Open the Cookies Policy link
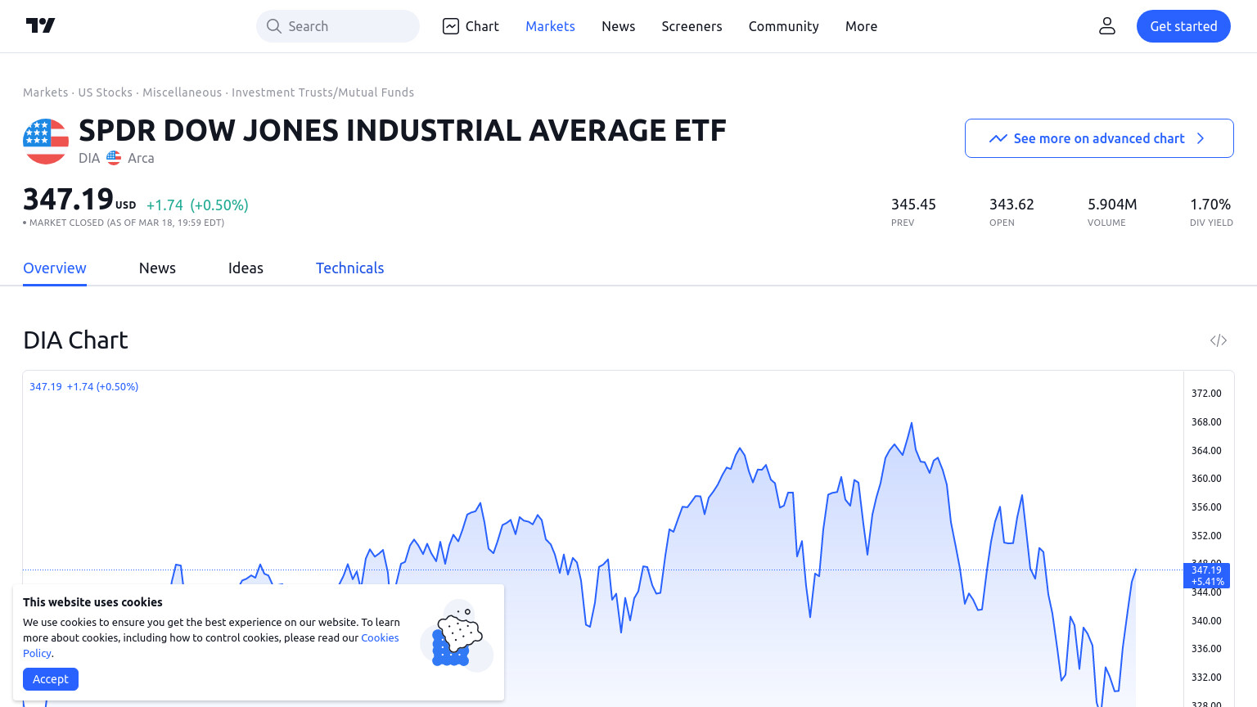Image resolution: width=1257 pixels, height=707 pixels. 380,637
